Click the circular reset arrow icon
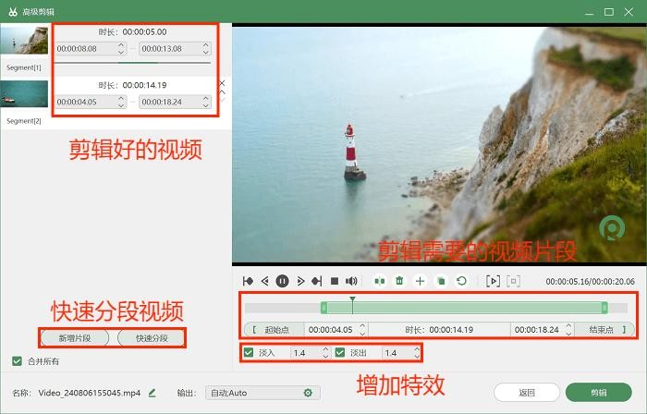647x414 pixels. (461, 281)
